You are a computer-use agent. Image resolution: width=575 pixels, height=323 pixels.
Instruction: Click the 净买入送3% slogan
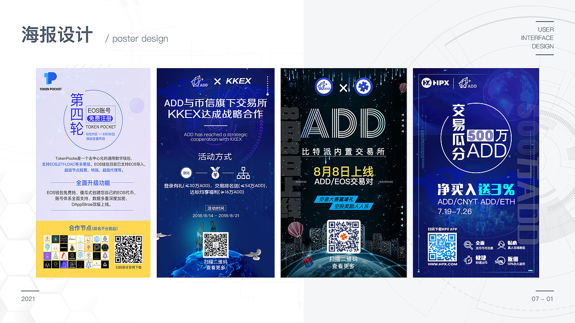[x=476, y=190]
